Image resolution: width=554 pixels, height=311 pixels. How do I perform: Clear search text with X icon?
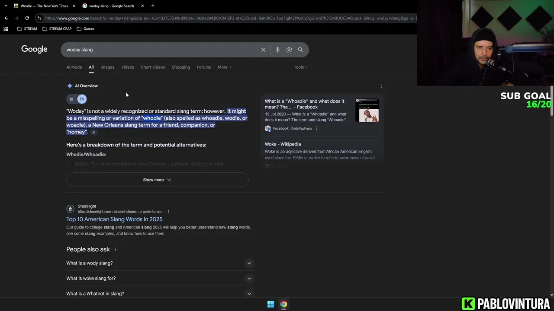[x=263, y=50]
